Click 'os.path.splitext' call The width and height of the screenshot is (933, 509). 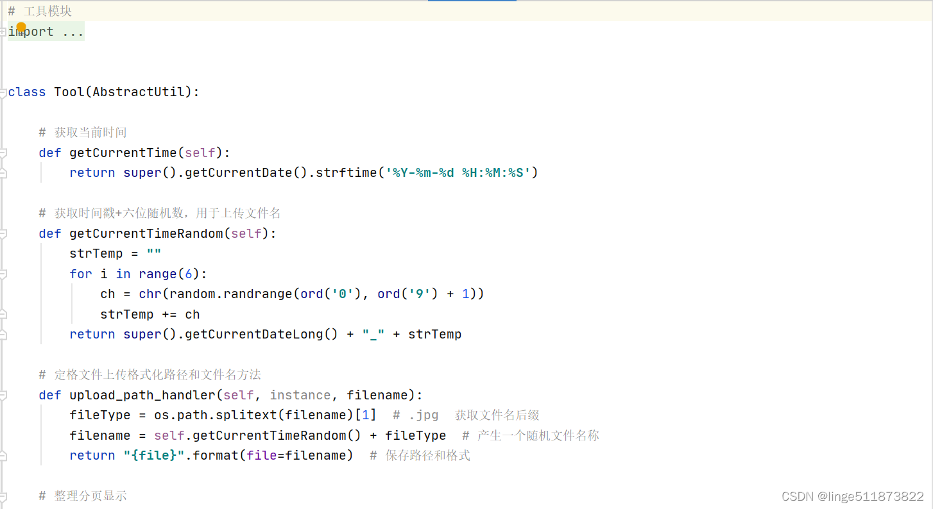tap(216, 415)
